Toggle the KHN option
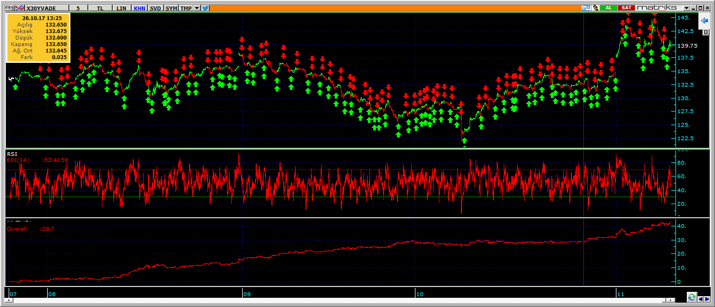This screenshot has width=715, height=307. click(x=139, y=8)
